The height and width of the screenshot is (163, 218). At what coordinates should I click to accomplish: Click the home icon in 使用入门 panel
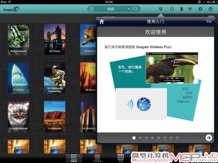(102, 22)
